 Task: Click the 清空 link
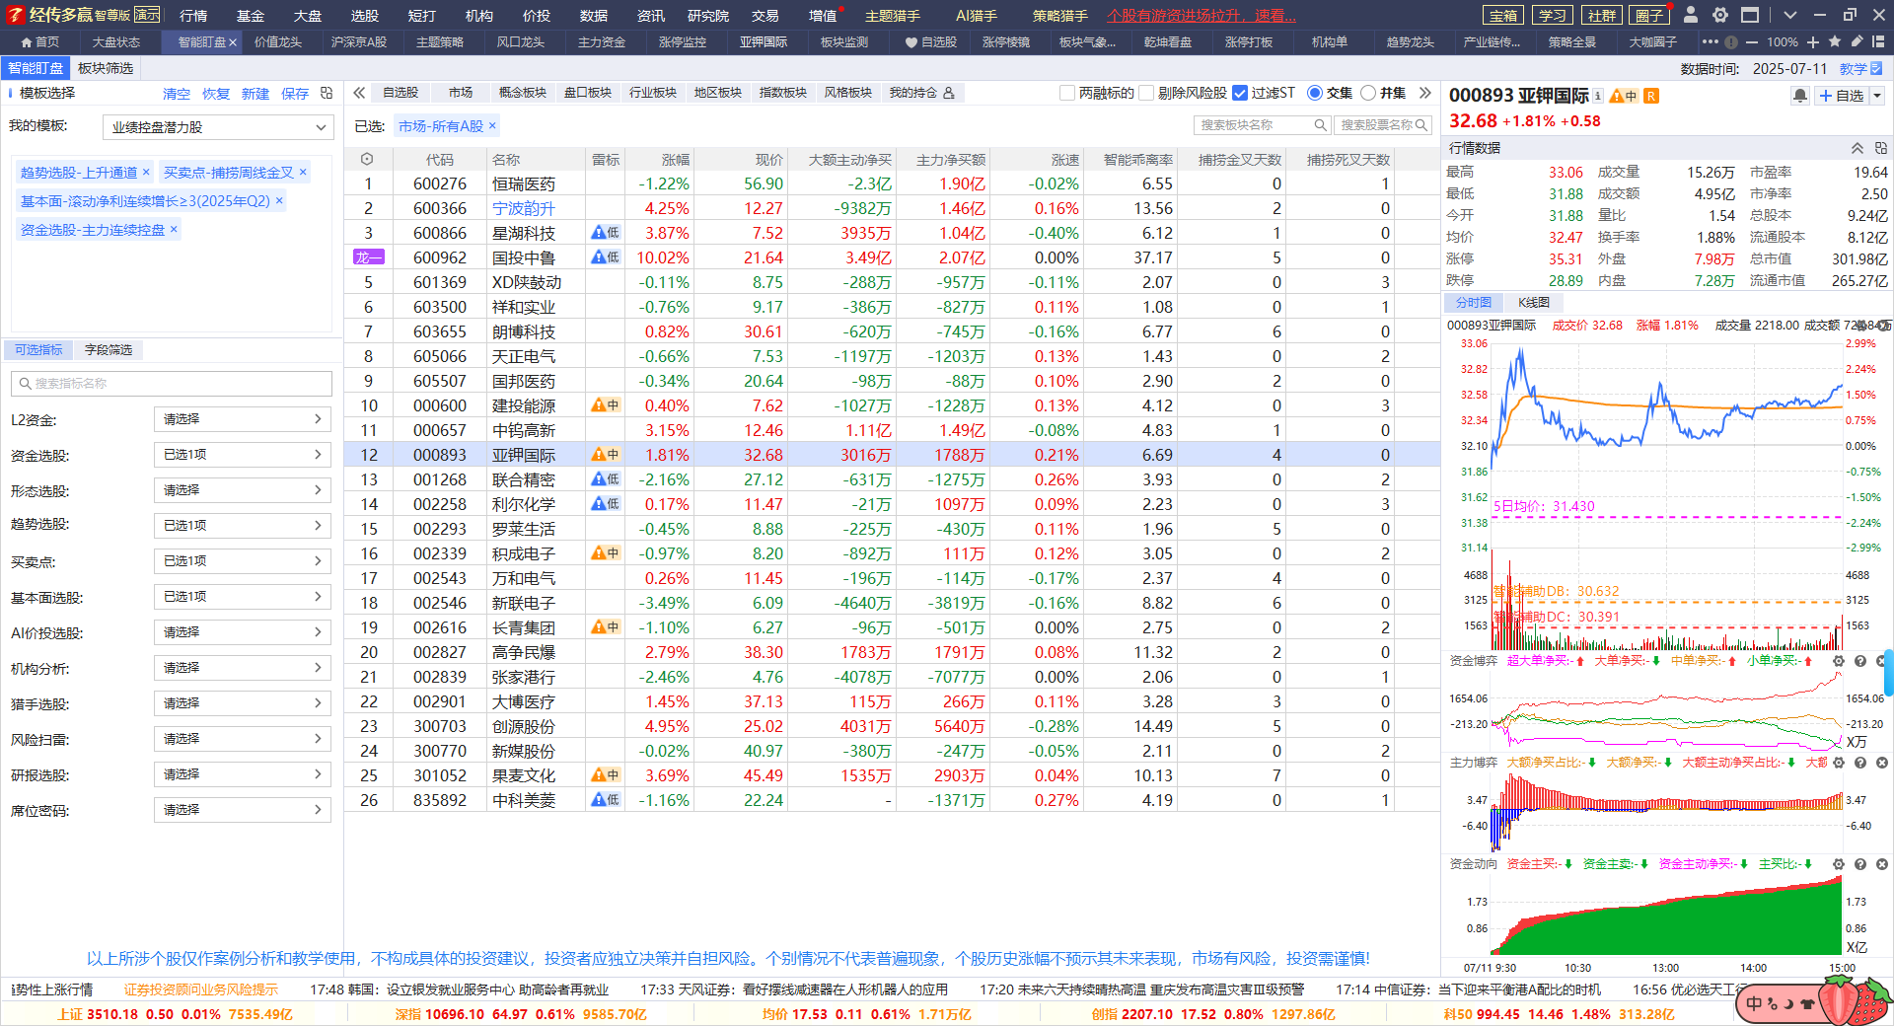(x=177, y=94)
